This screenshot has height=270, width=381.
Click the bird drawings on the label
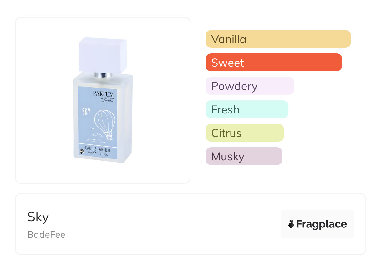click(x=92, y=127)
